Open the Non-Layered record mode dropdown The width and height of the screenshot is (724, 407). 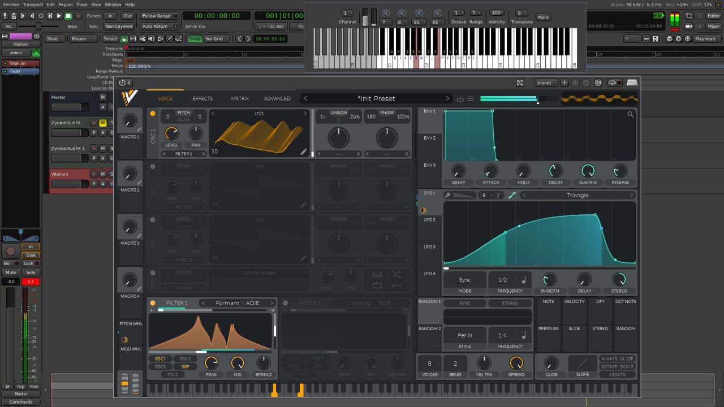(119, 27)
